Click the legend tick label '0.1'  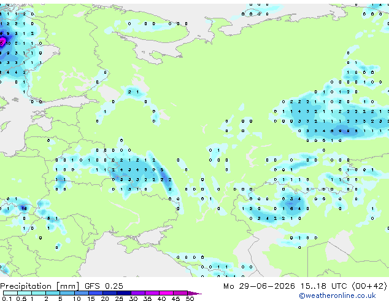[7, 299]
